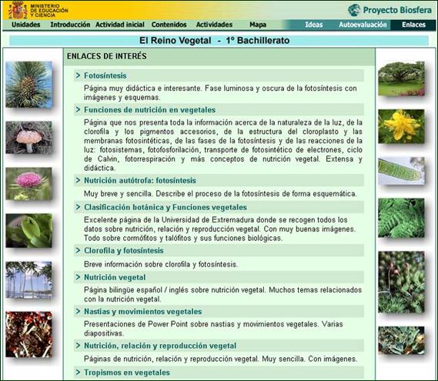Click the palm trees beach thumbnail

[x=28, y=280]
